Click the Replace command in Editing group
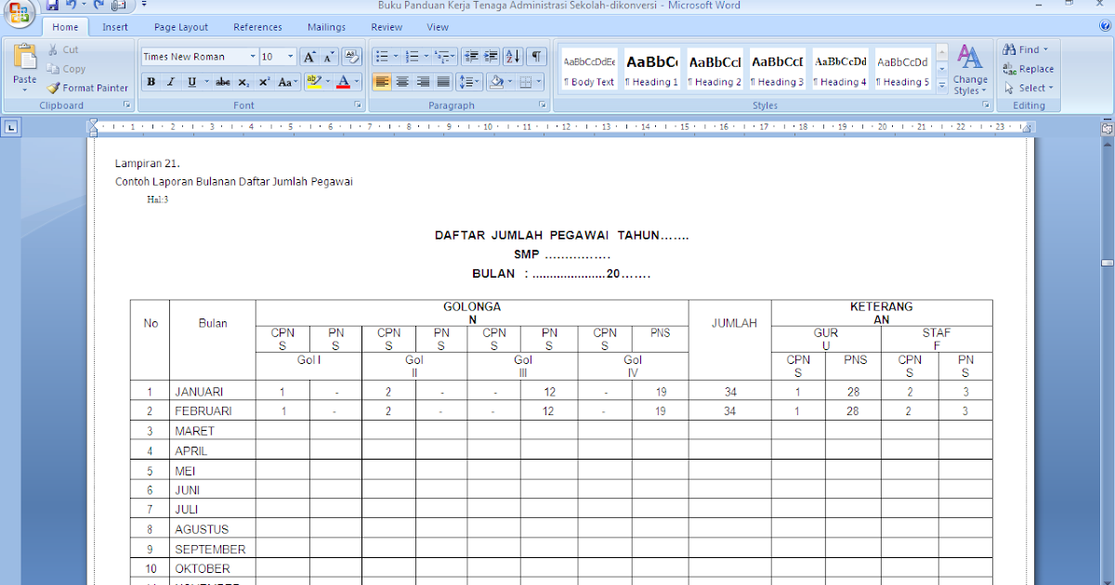Screen dimensions: 1115x585 click(x=1028, y=68)
